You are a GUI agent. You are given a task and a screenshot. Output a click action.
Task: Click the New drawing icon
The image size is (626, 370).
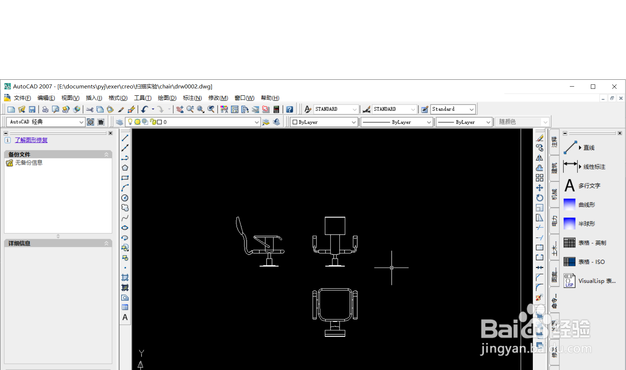pos(11,109)
